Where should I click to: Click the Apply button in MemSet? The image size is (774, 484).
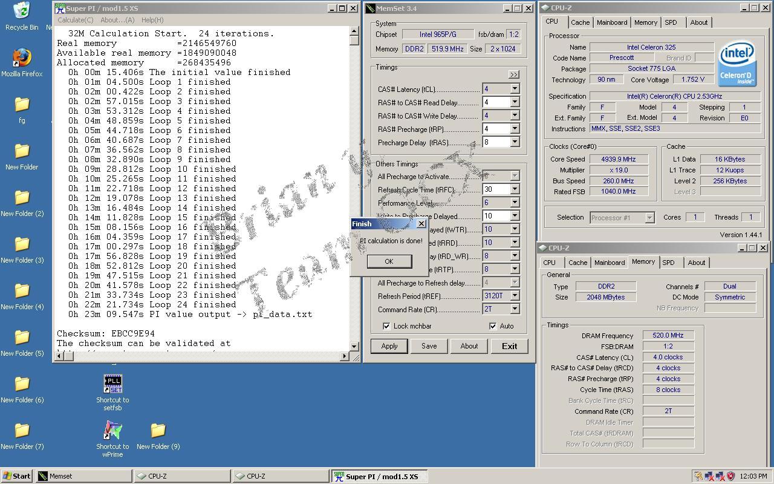coord(389,346)
